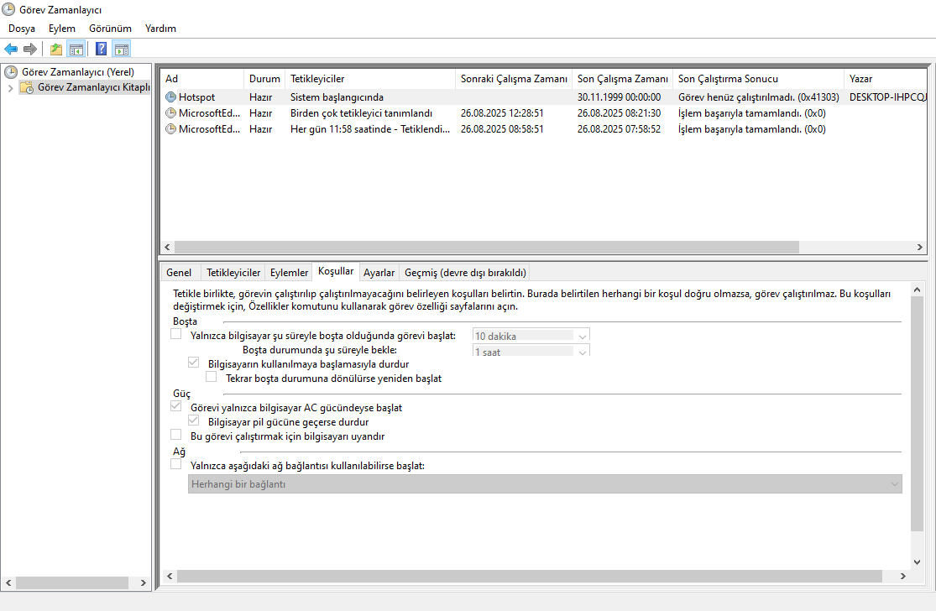Viewport: 936px width, 611px height.
Task: Click the task list scroll left arrow
Action: (168, 247)
